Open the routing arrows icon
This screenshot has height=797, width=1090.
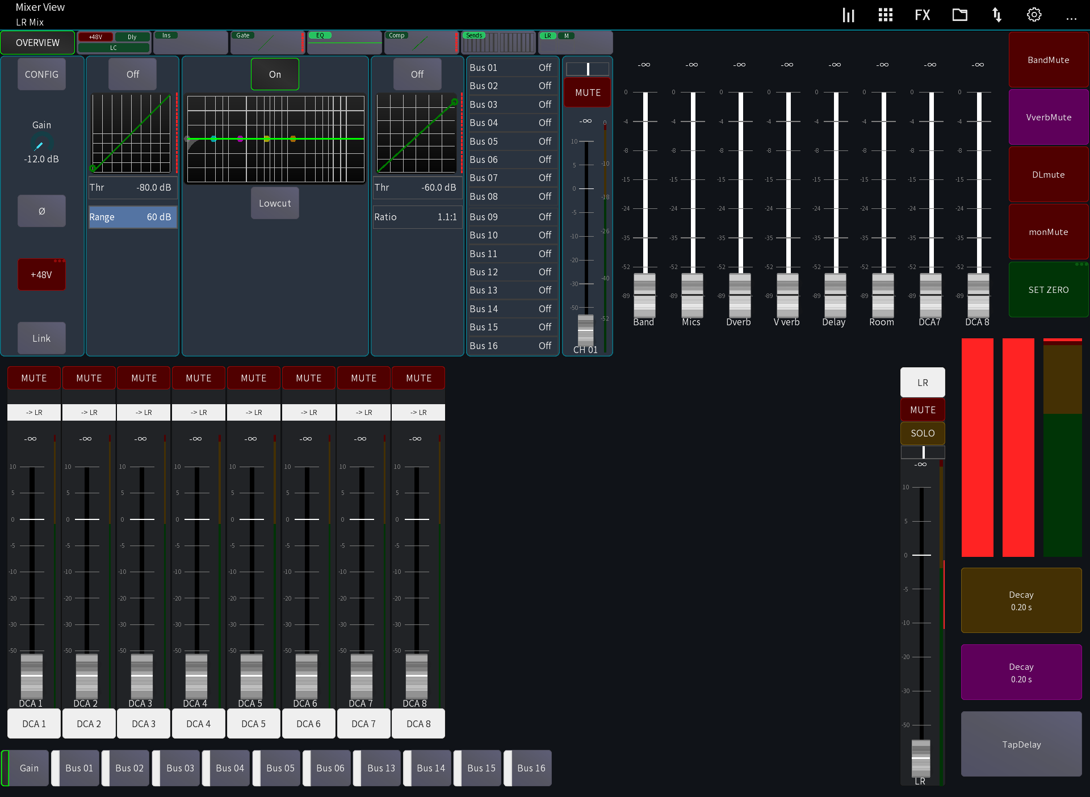point(997,15)
